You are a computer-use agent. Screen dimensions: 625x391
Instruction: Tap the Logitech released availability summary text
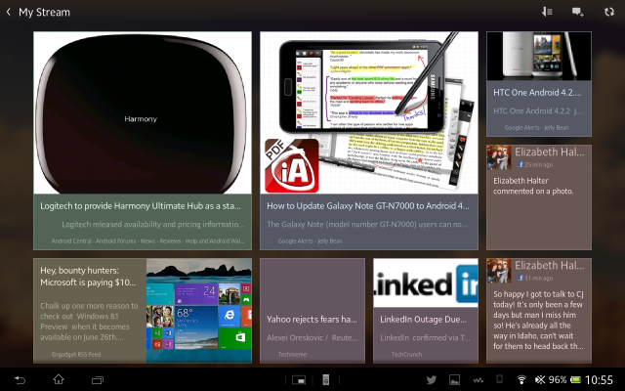[153, 224]
